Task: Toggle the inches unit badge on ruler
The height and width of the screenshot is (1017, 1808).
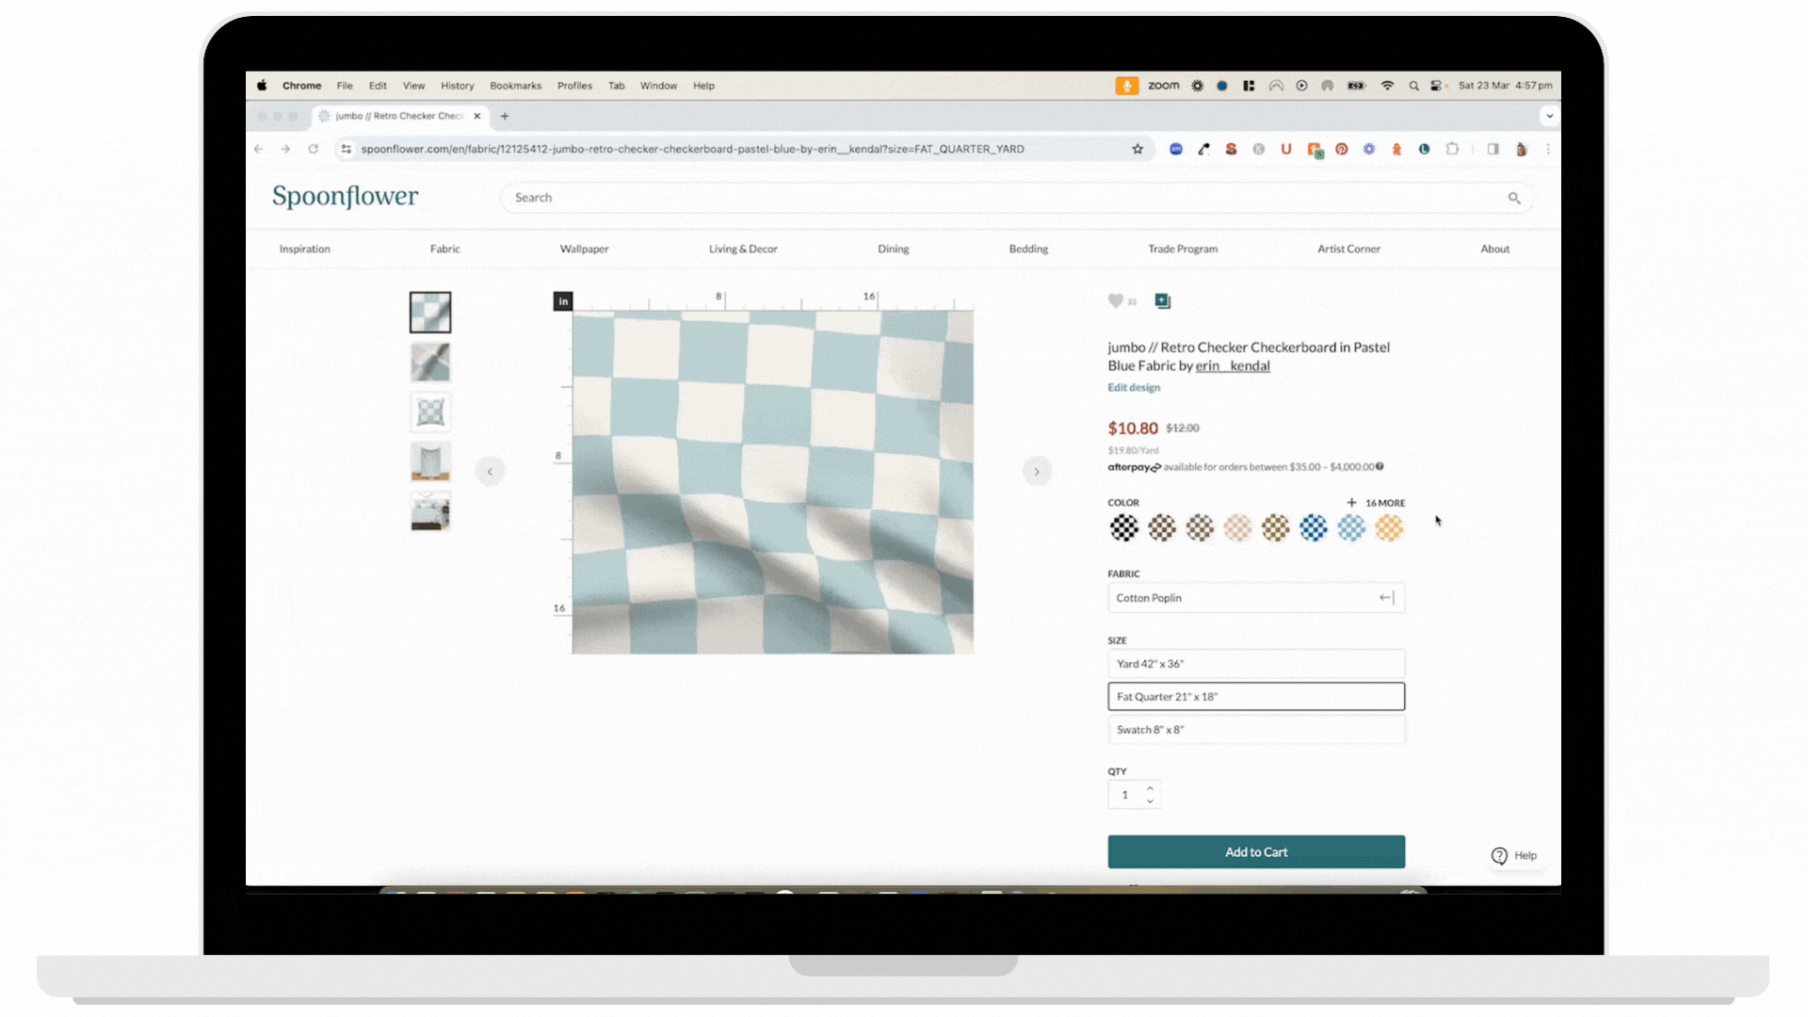Action: pyautogui.click(x=563, y=301)
